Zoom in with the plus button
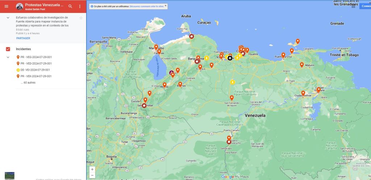371x180 pixels. [x=92, y=169]
